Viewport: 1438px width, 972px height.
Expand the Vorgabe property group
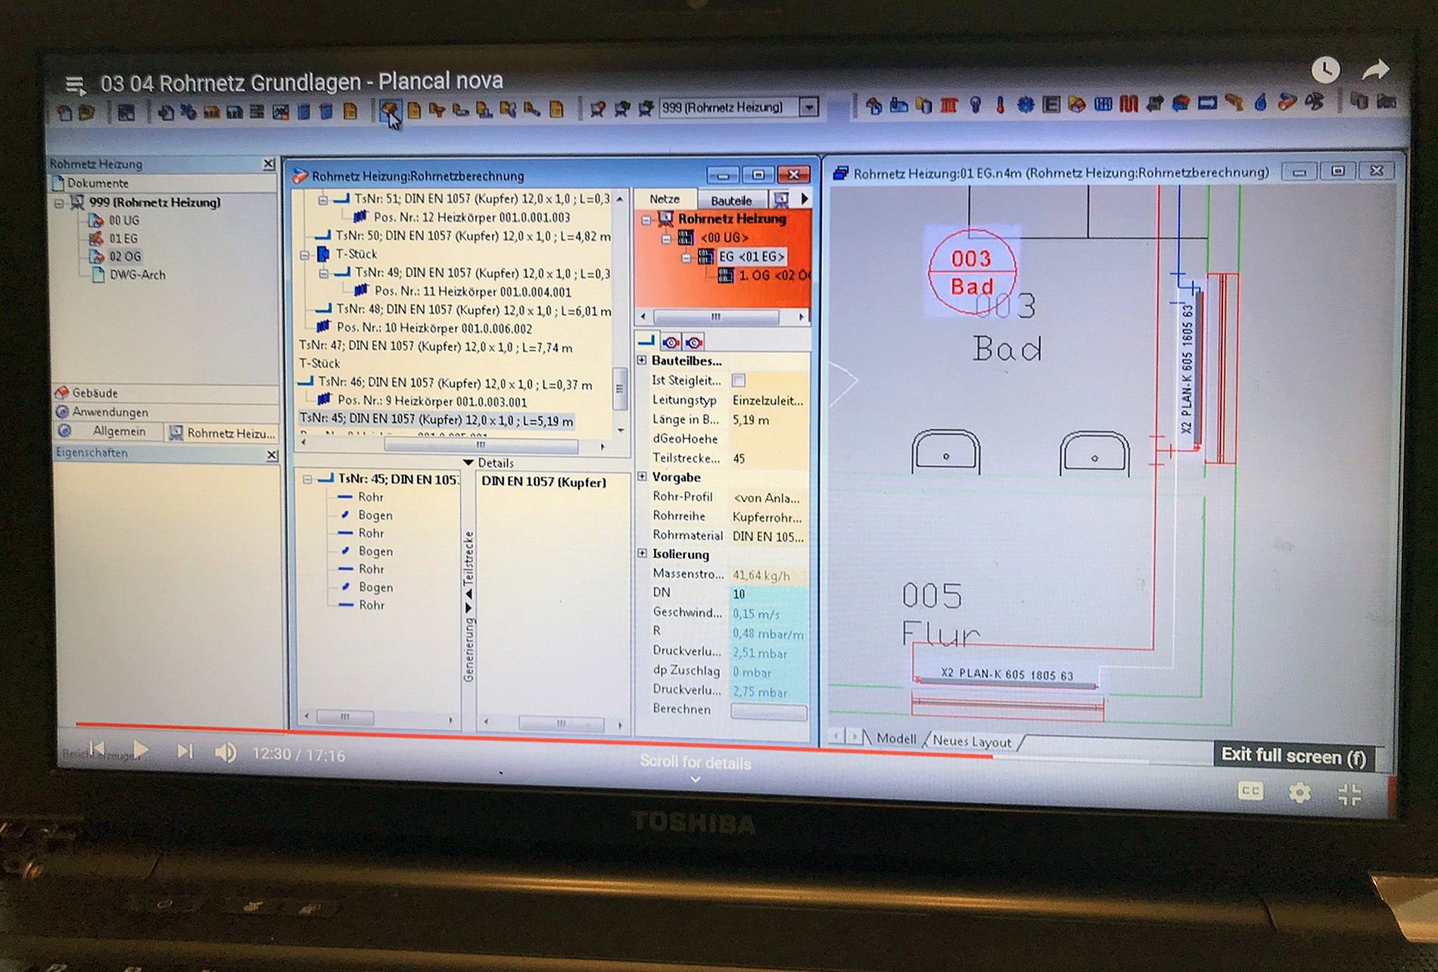click(642, 477)
